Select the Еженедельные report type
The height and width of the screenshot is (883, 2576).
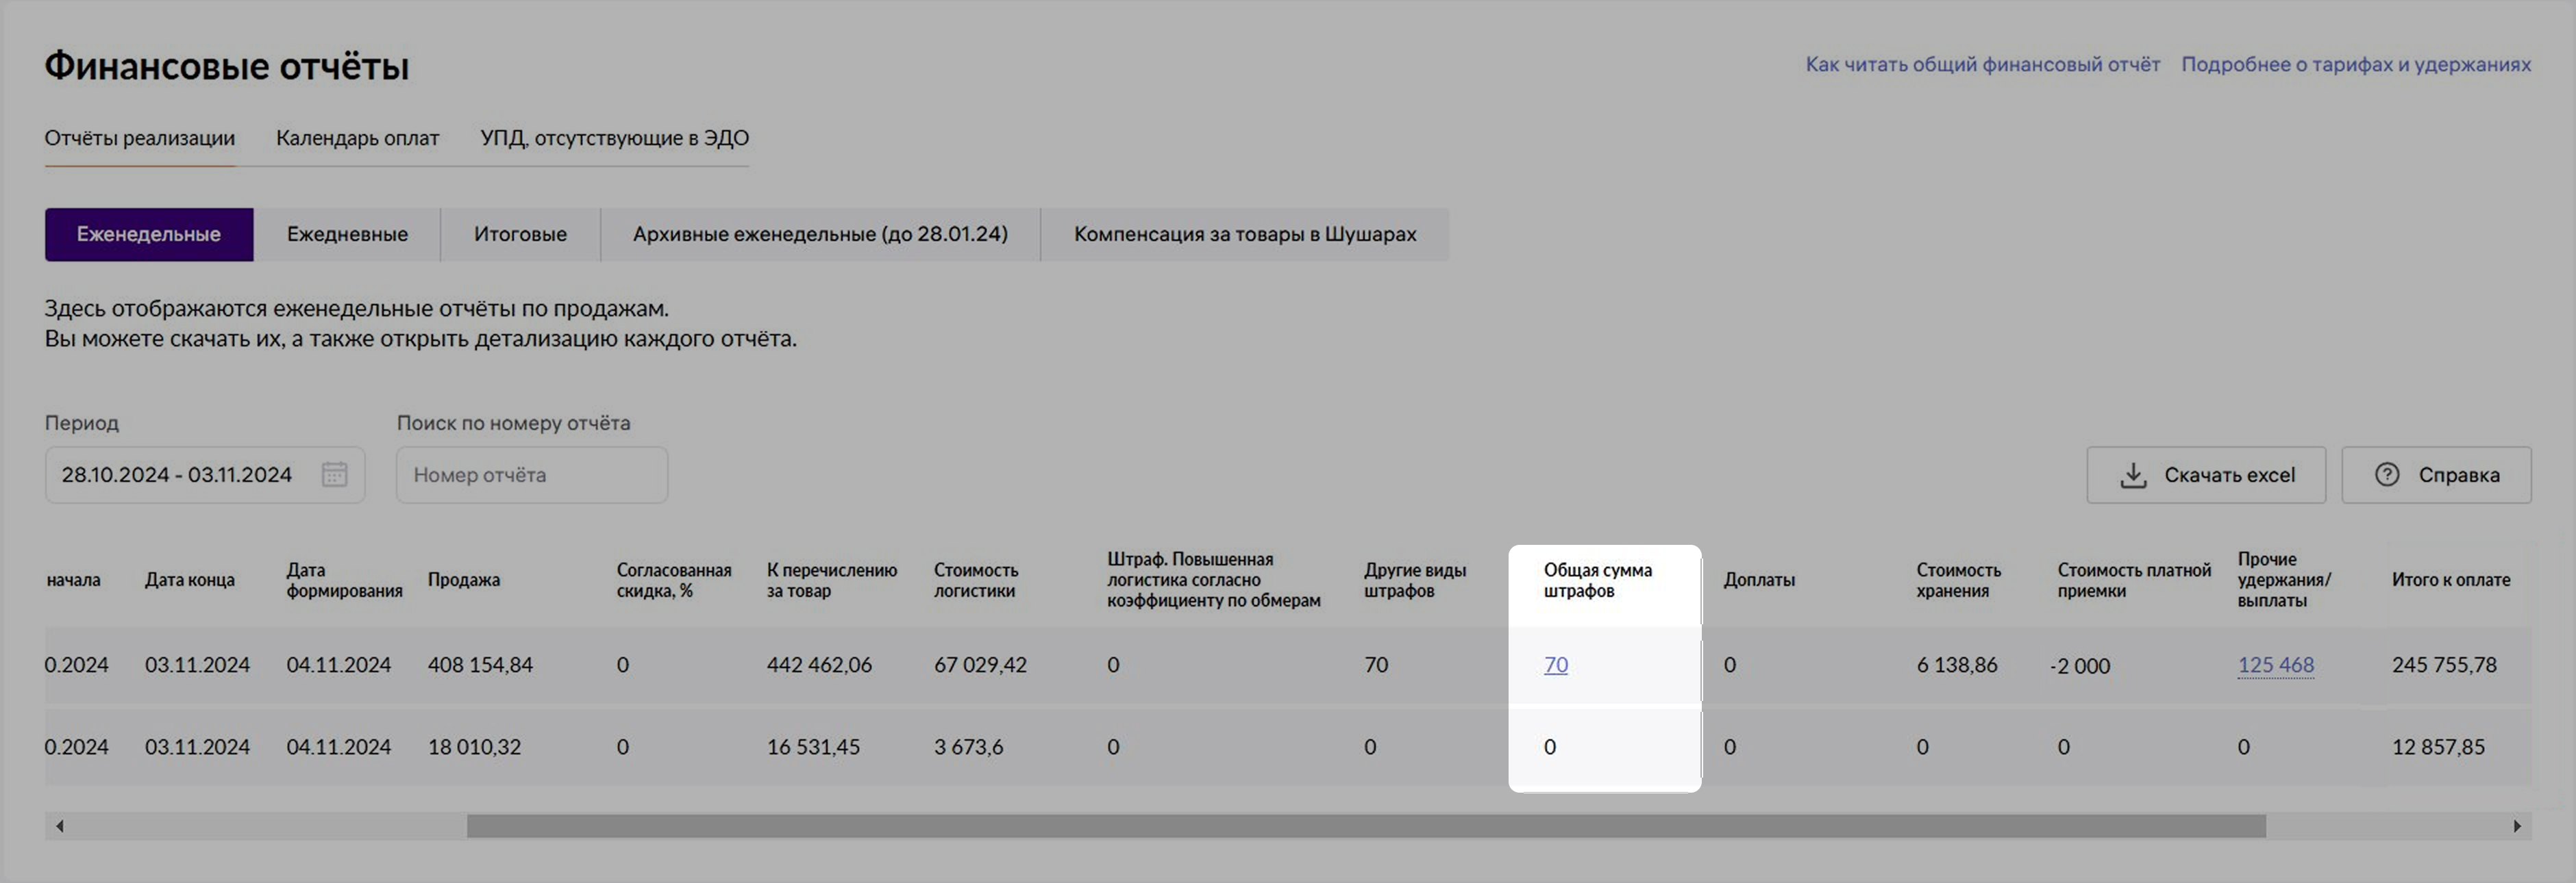tap(149, 235)
